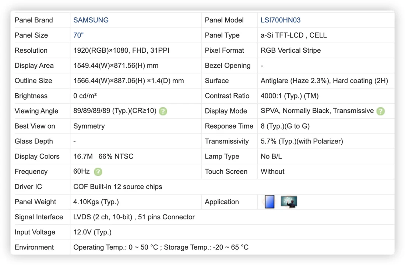Select the Display Colors label
This screenshot has width=405, height=265.
pos(37,156)
